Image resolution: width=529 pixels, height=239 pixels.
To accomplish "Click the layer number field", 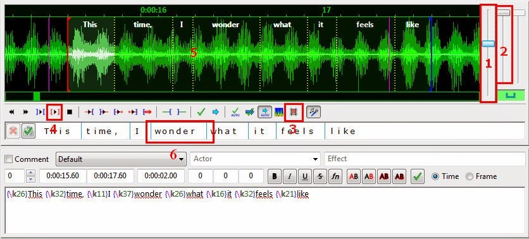I will click(15, 176).
